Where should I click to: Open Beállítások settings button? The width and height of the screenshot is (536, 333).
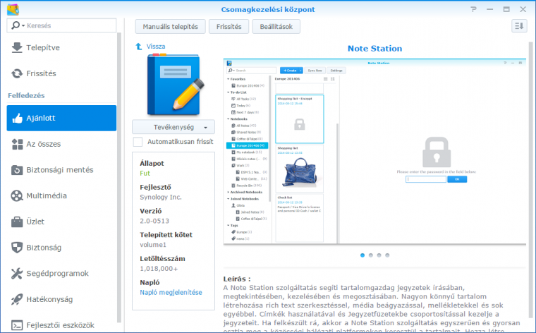click(x=276, y=27)
